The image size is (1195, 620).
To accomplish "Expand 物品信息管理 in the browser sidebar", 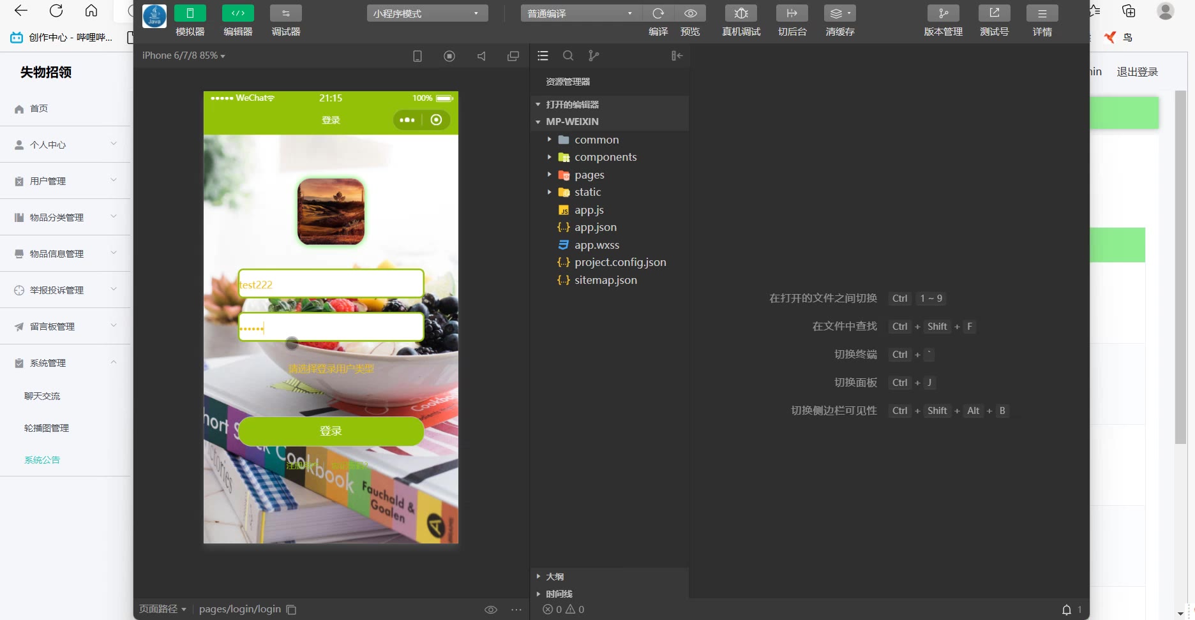I will click(65, 254).
